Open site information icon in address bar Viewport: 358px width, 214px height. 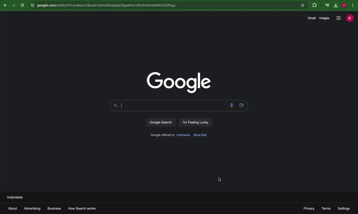[32, 5]
